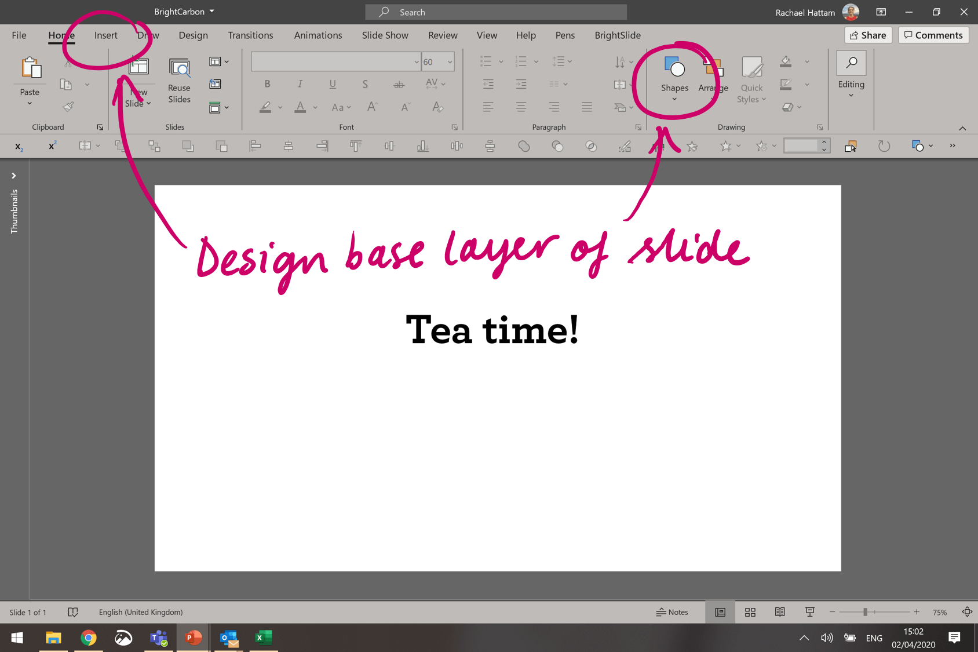Open the File tab

tap(19, 35)
